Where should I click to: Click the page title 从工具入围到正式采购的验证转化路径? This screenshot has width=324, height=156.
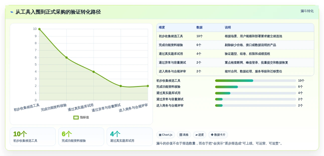[x=58, y=12]
